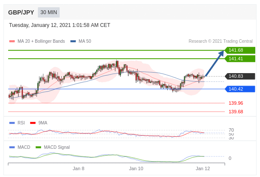This screenshot has width=260, height=177.
Task: Click the MACD legend swatch
Action: click(x=12, y=147)
